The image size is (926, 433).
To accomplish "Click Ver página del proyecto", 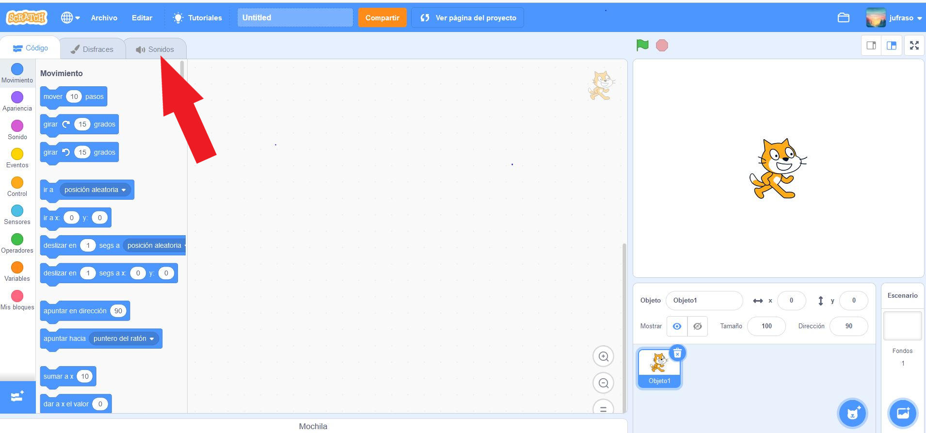I will 468,18.
